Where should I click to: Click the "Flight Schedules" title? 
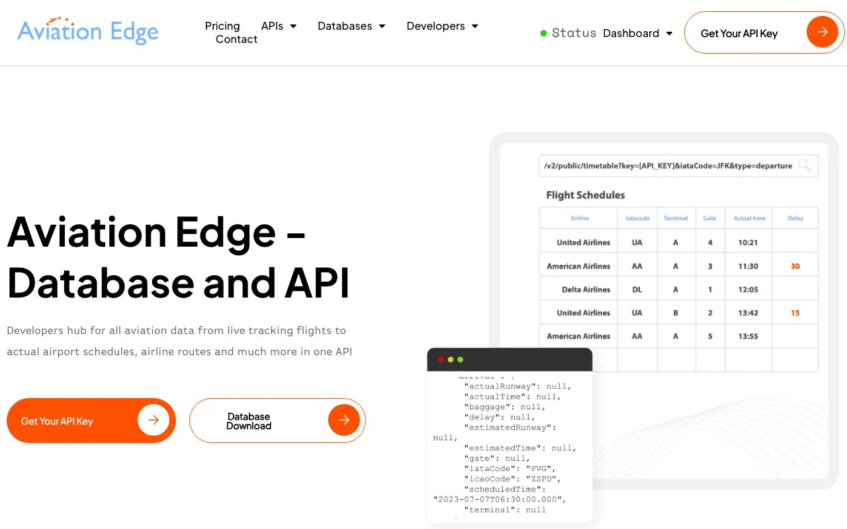tap(586, 195)
